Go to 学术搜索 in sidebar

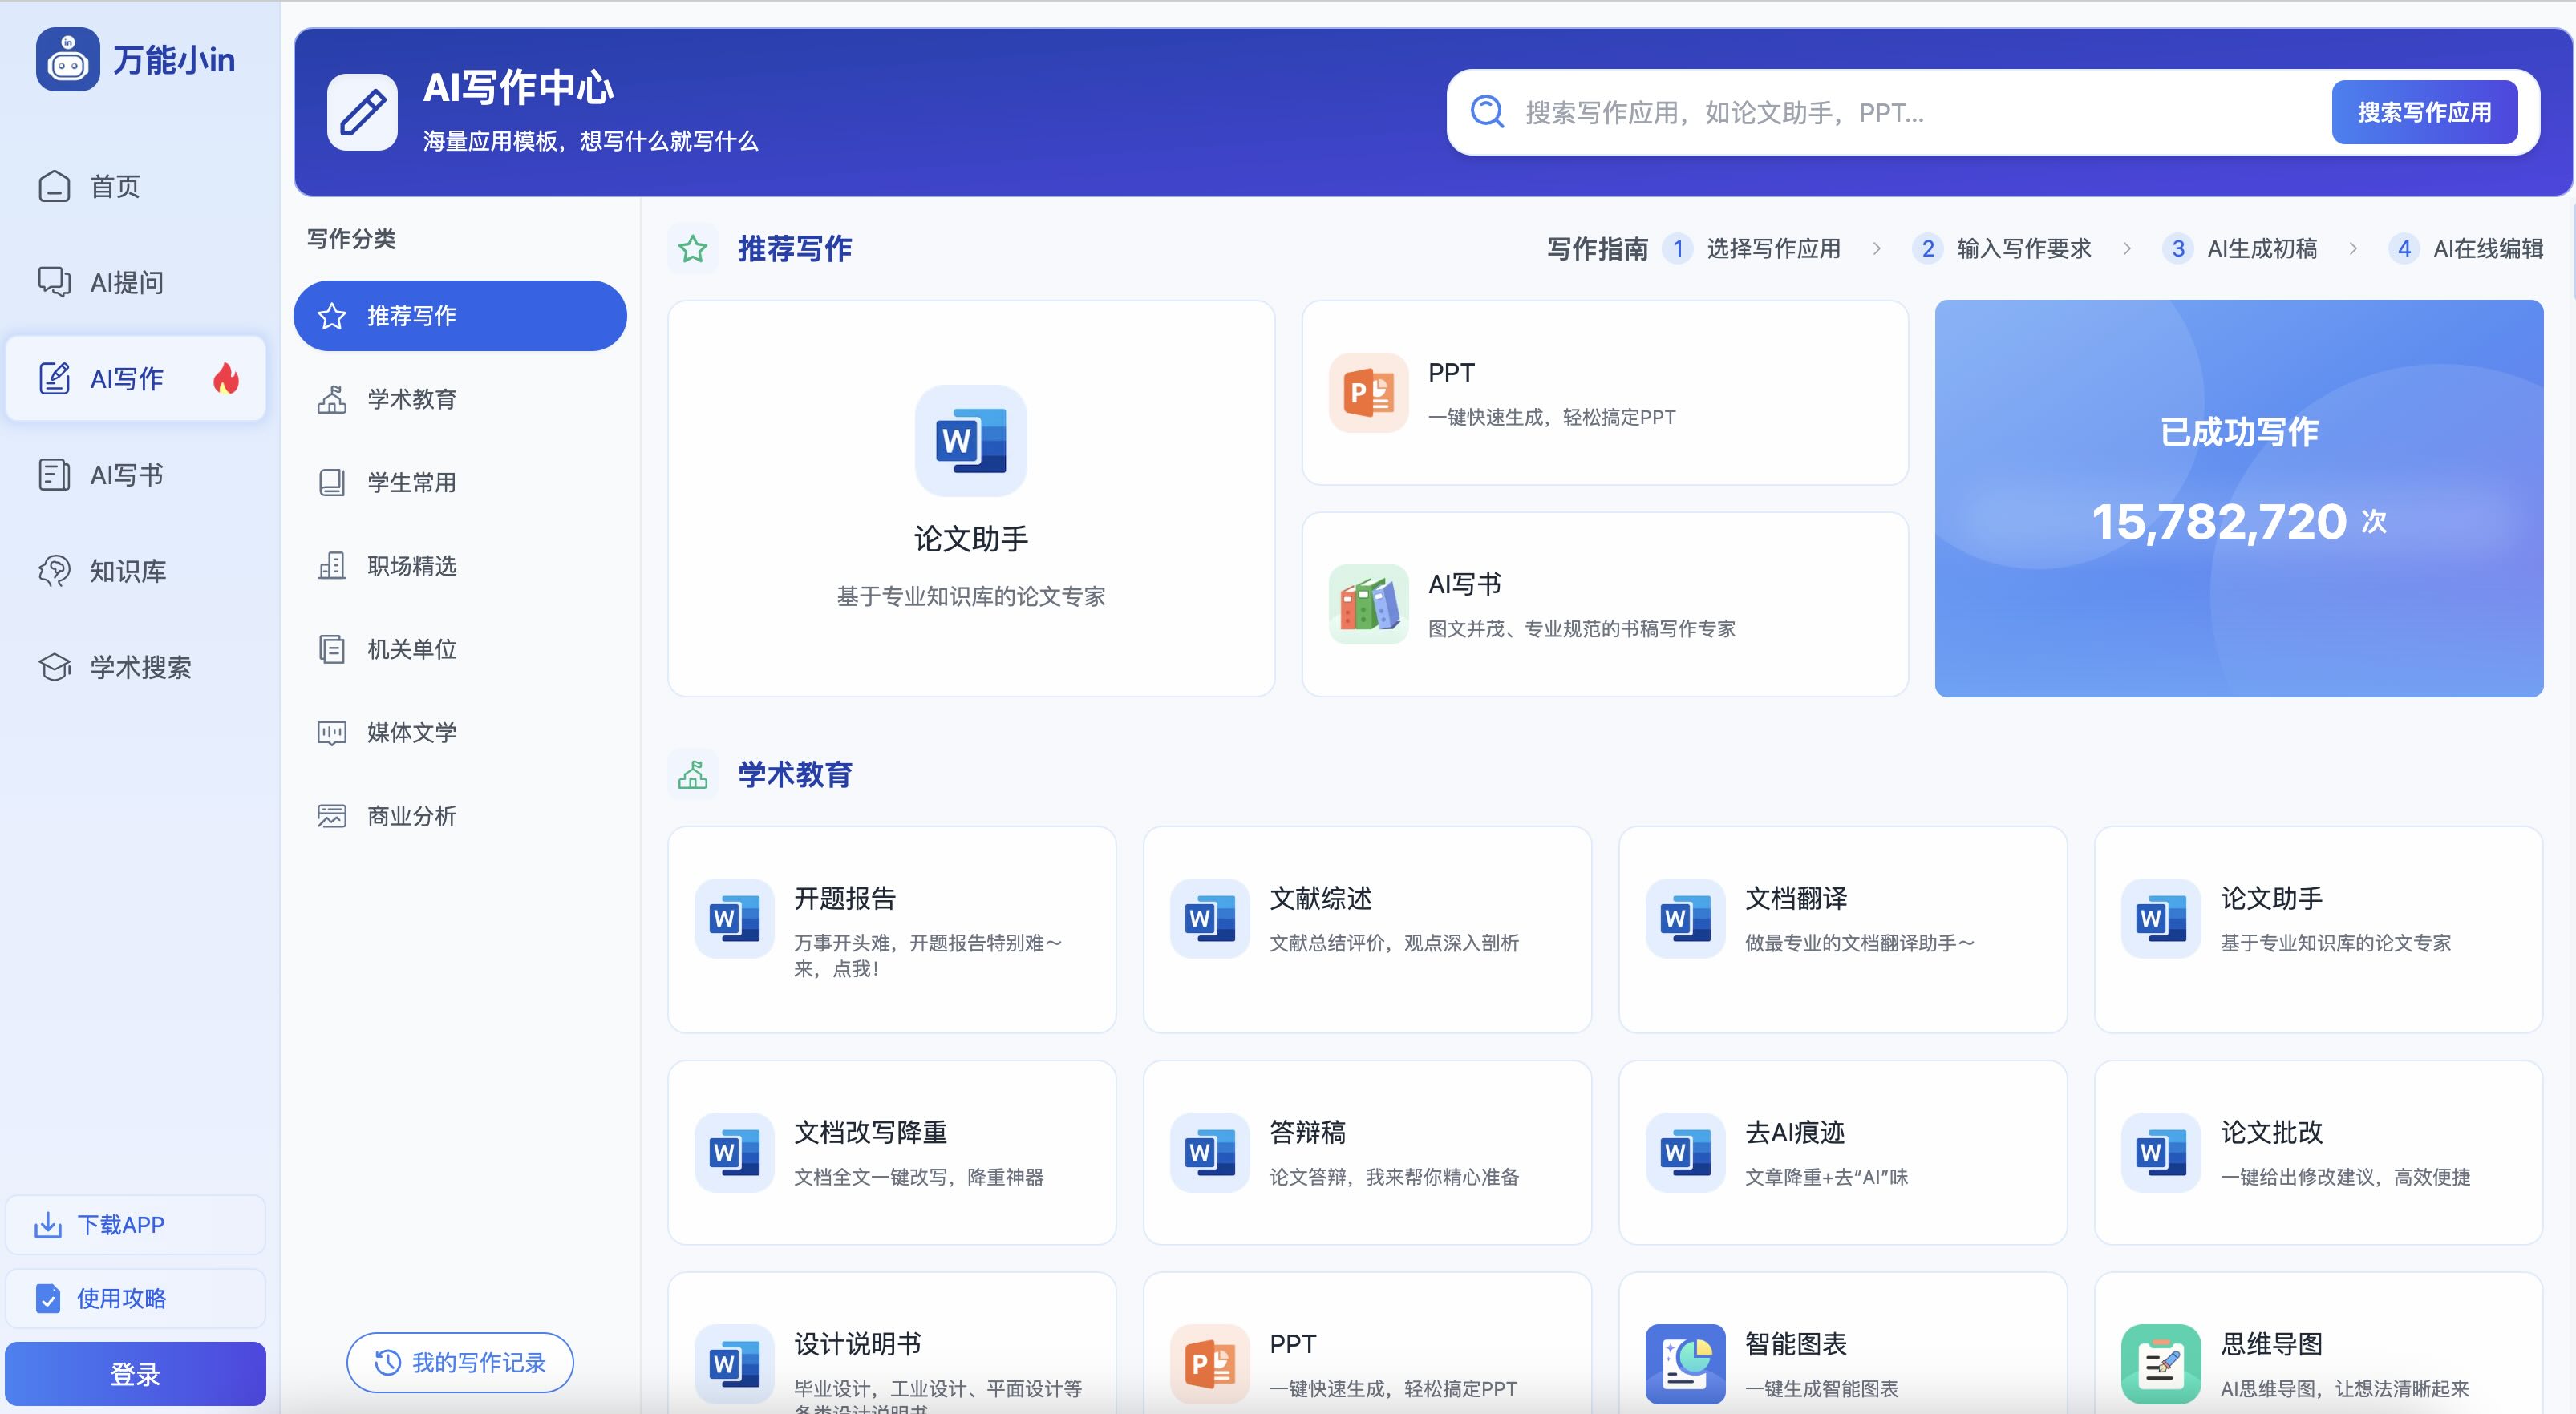pos(139,667)
